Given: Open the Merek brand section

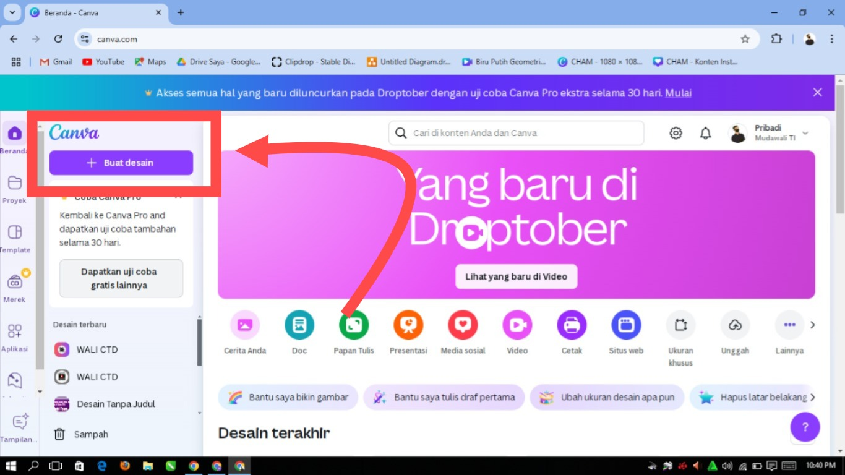Looking at the screenshot, I should click(x=14, y=287).
